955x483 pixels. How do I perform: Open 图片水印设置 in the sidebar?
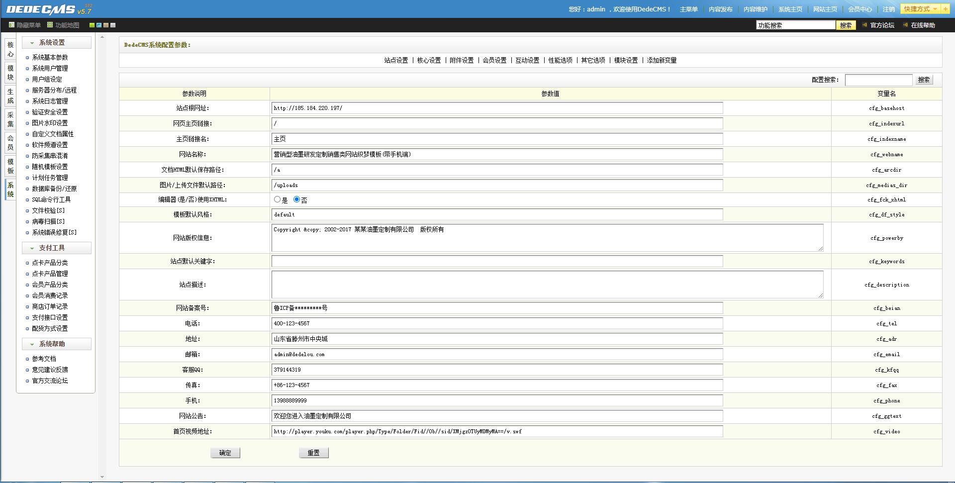pyautogui.click(x=50, y=123)
